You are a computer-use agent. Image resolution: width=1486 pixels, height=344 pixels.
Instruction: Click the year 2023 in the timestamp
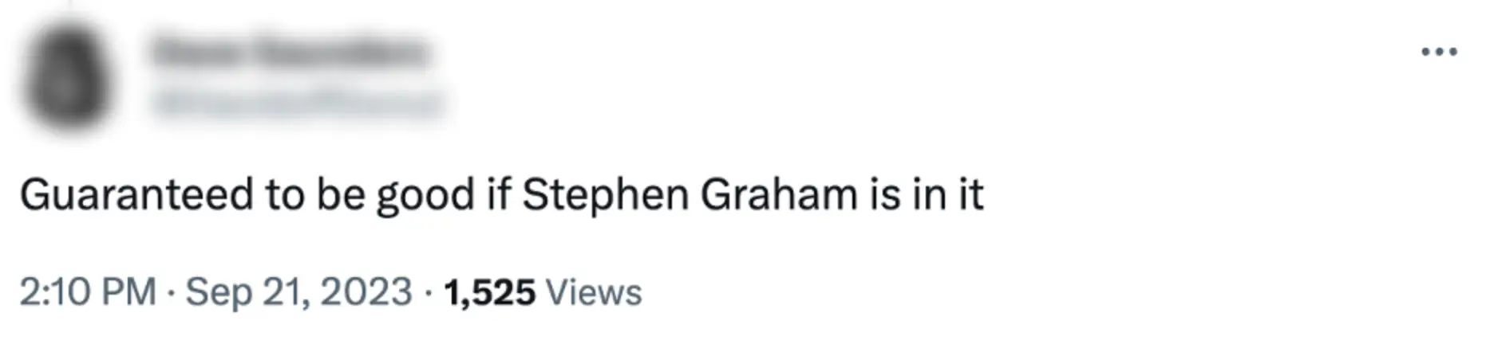tap(366, 292)
